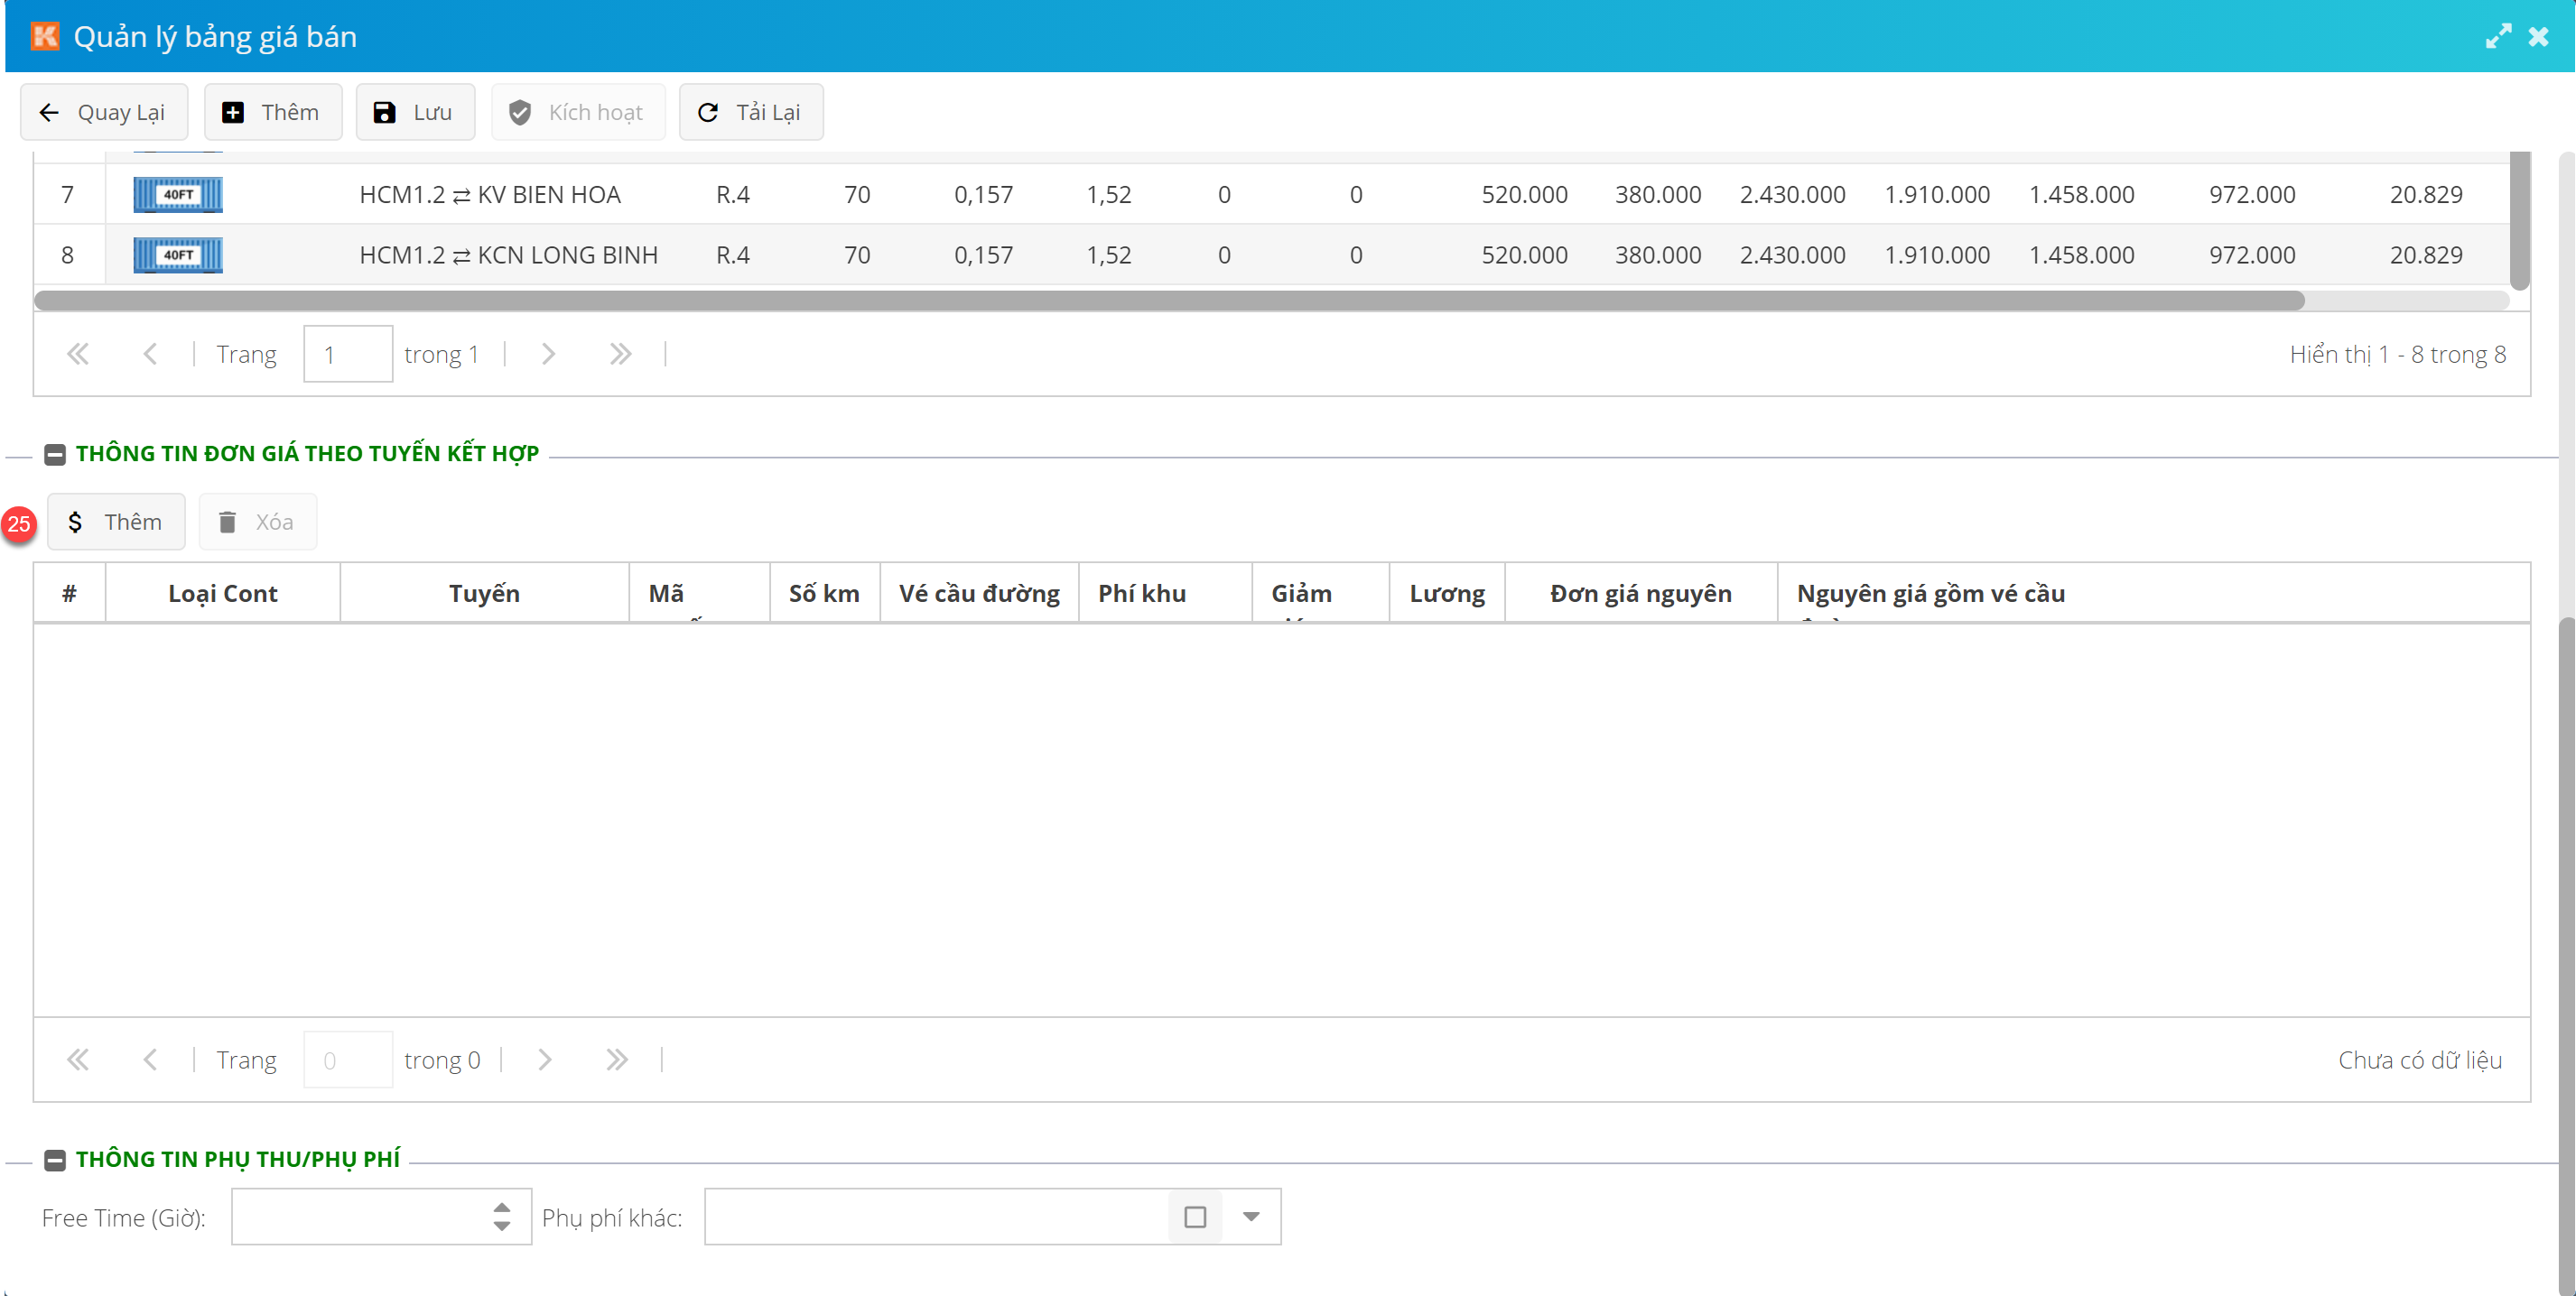Click the Xóa trash button
Image resolution: width=2576 pixels, height=1296 pixels.
pos(257,522)
